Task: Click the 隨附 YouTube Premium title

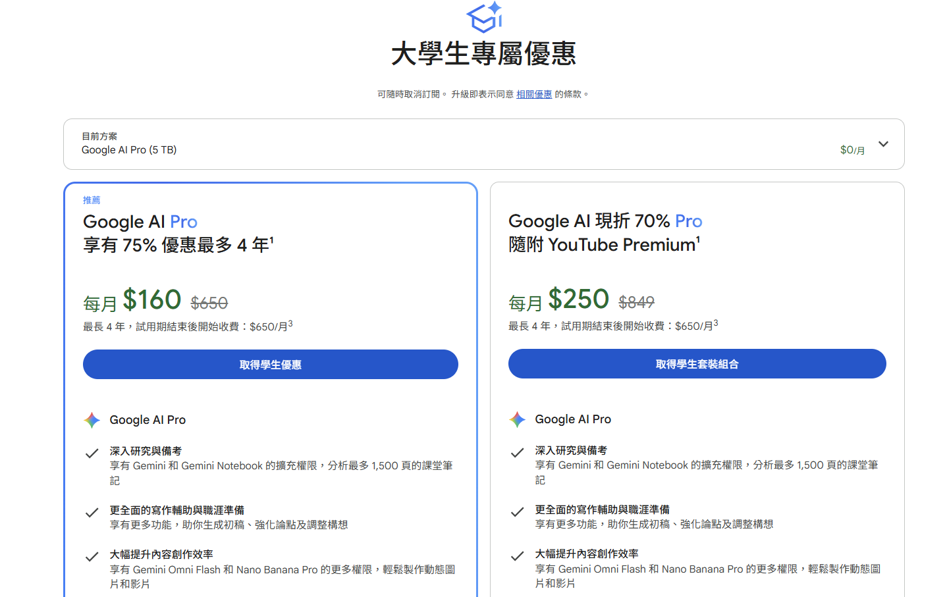Action: pos(604,244)
